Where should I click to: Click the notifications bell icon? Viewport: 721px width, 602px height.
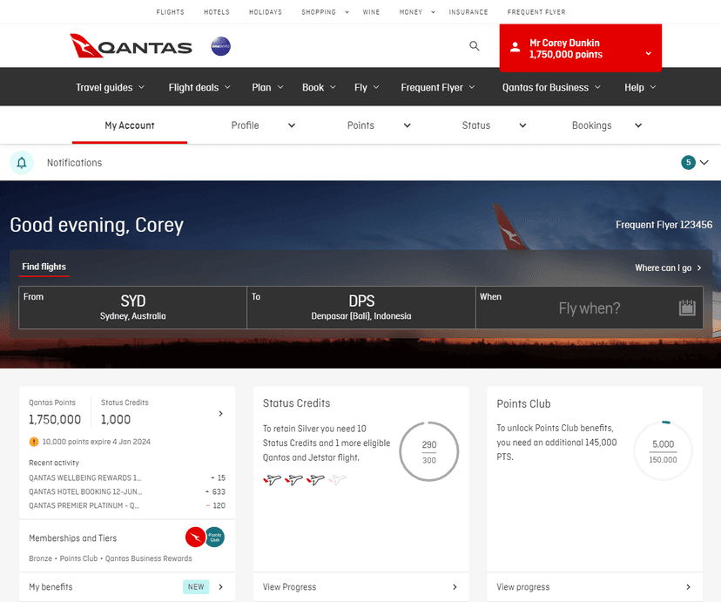(22, 163)
